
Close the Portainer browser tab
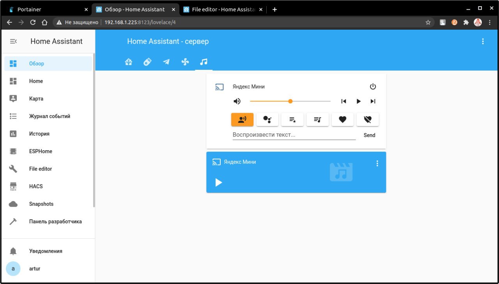click(x=86, y=9)
